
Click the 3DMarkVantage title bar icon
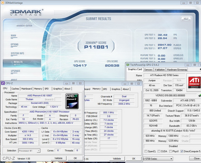tap(3, 3)
